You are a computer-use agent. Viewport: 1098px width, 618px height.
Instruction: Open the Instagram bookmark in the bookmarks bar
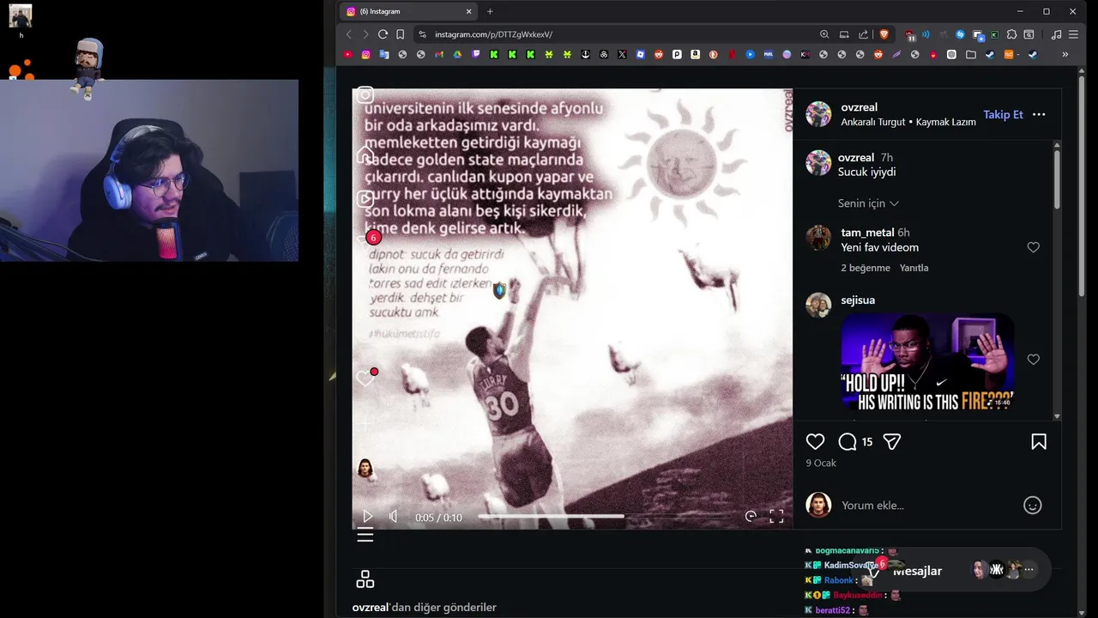(x=365, y=54)
